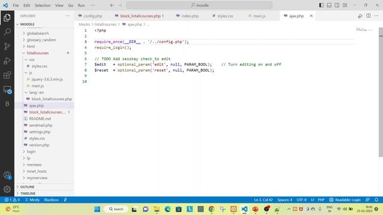Click the errors and warnings status indicator
Image resolution: width=383 pixels, height=215 pixels.
pyautogui.click(x=12, y=200)
